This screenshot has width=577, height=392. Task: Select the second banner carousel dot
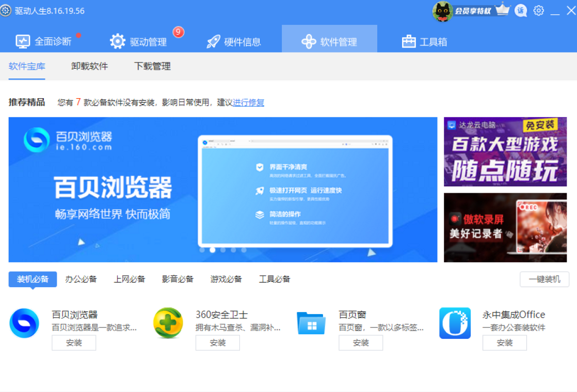click(x=212, y=250)
